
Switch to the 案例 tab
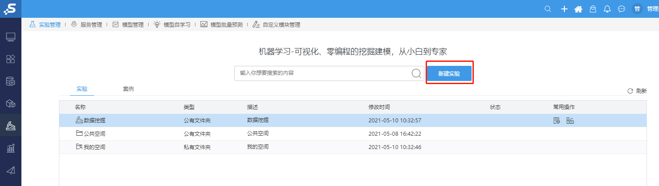128,89
